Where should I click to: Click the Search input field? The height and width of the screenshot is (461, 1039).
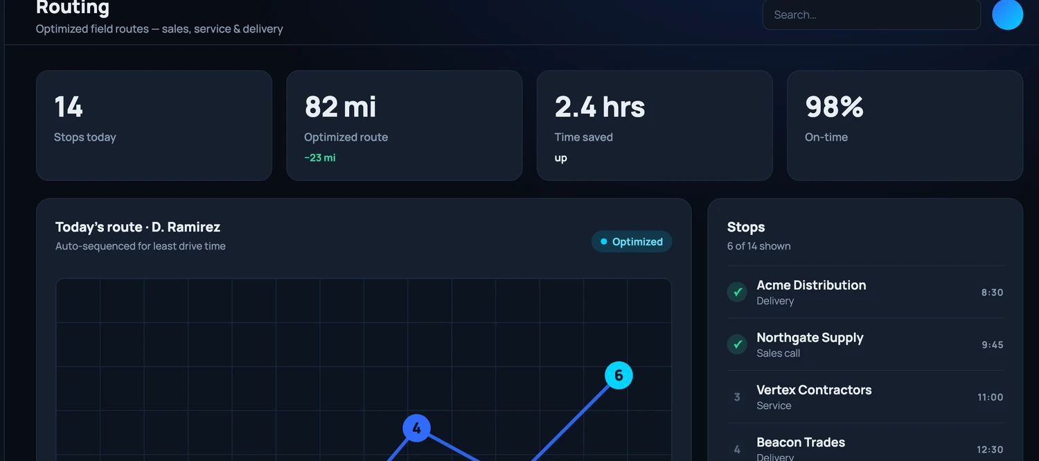[871, 15]
